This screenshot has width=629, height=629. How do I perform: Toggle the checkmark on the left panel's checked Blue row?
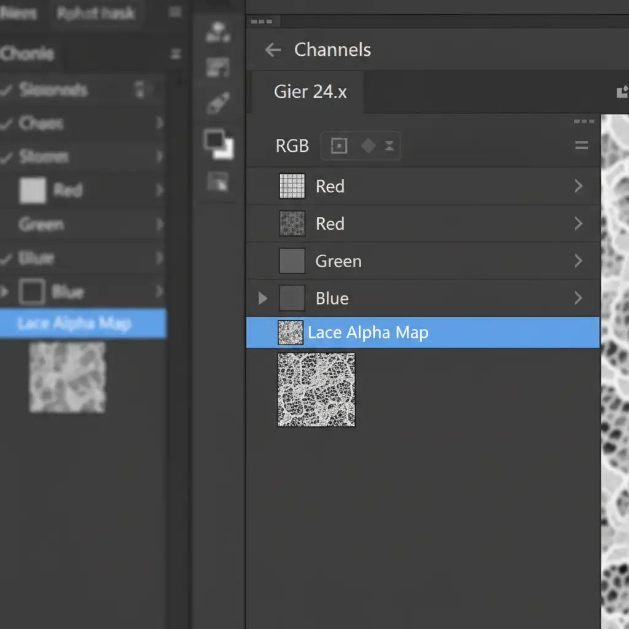(7, 259)
